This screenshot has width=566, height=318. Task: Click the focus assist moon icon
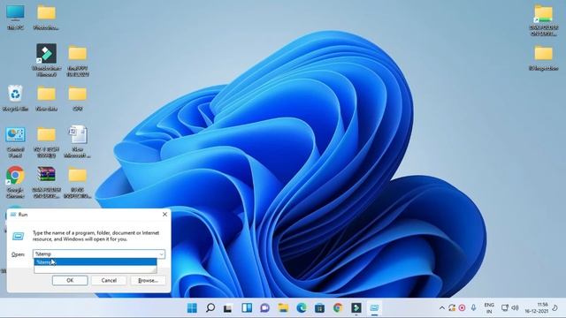(x=555, y=308)
